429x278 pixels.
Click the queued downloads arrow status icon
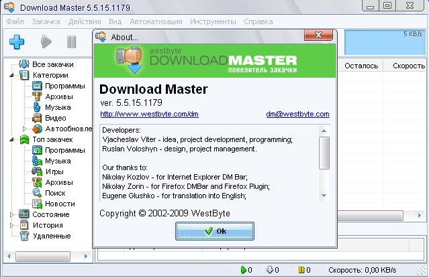pos(270,270)
